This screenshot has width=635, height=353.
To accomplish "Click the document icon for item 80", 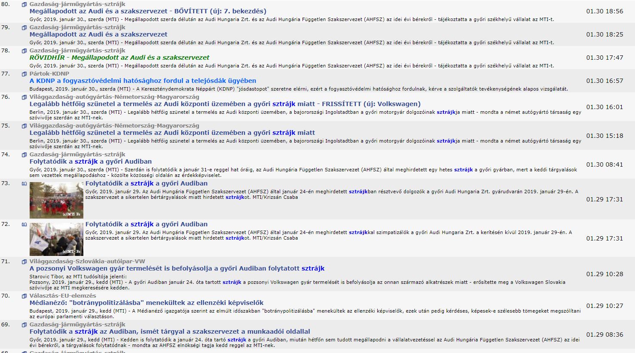I will click(x=24, y=5).
